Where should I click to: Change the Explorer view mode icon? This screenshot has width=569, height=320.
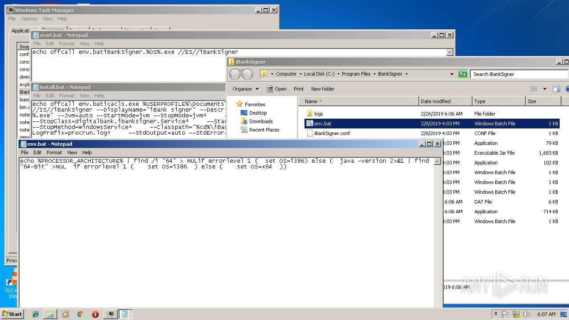click(x=534, y=89)
